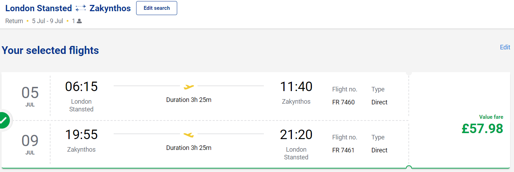Click the 06:15 departure time
Screen dimensions: 514x172
[81, 87]
